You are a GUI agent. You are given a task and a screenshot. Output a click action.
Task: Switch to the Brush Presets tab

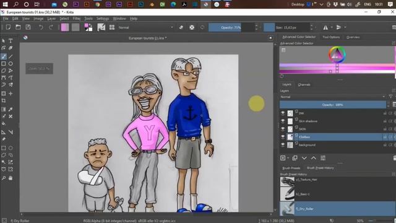291,168
